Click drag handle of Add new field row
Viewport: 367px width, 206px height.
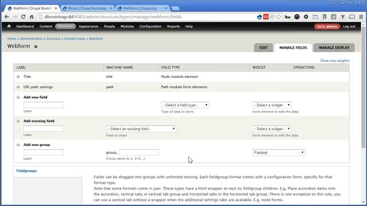[18, 97]
